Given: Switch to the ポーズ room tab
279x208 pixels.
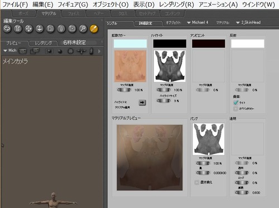Looking at the screenshot, I should click(23, 13).
